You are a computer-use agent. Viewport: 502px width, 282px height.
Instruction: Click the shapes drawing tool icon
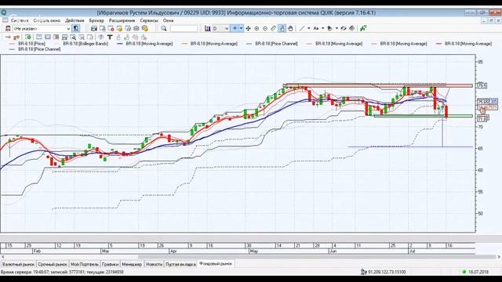point(329,28)
